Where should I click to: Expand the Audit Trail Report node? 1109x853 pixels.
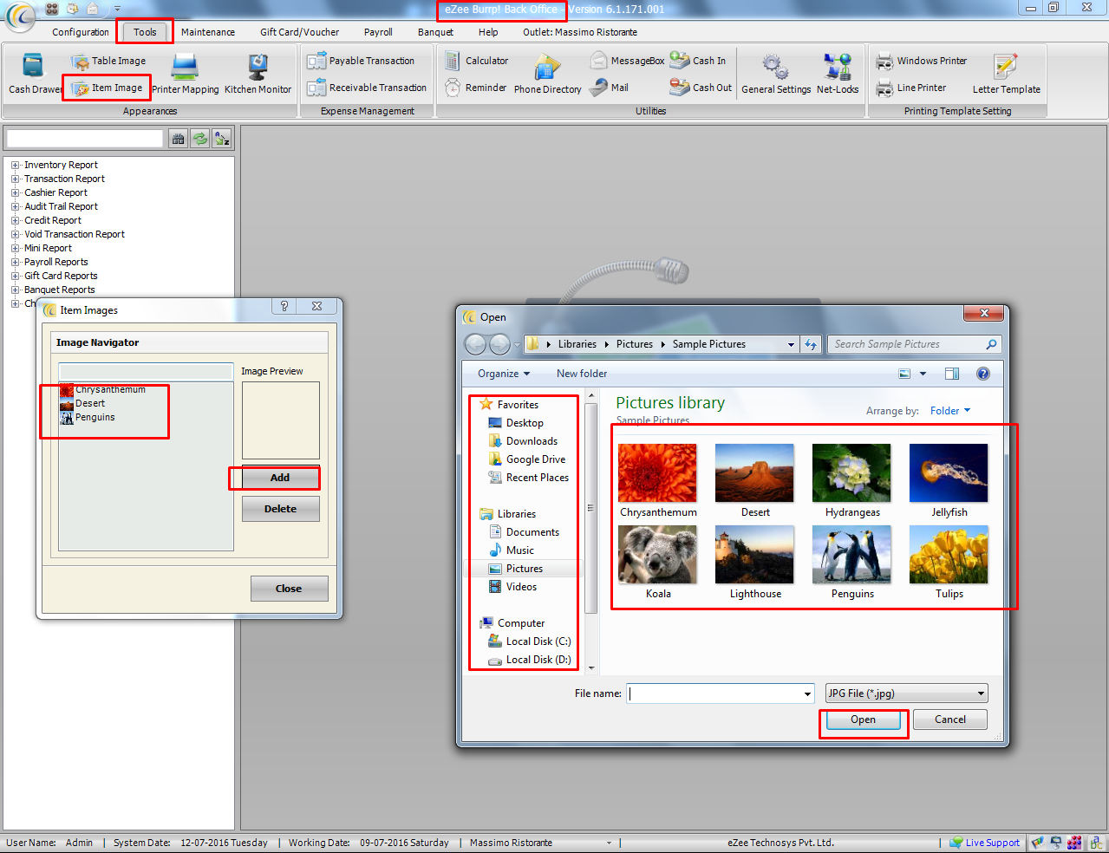coord(15,206)
